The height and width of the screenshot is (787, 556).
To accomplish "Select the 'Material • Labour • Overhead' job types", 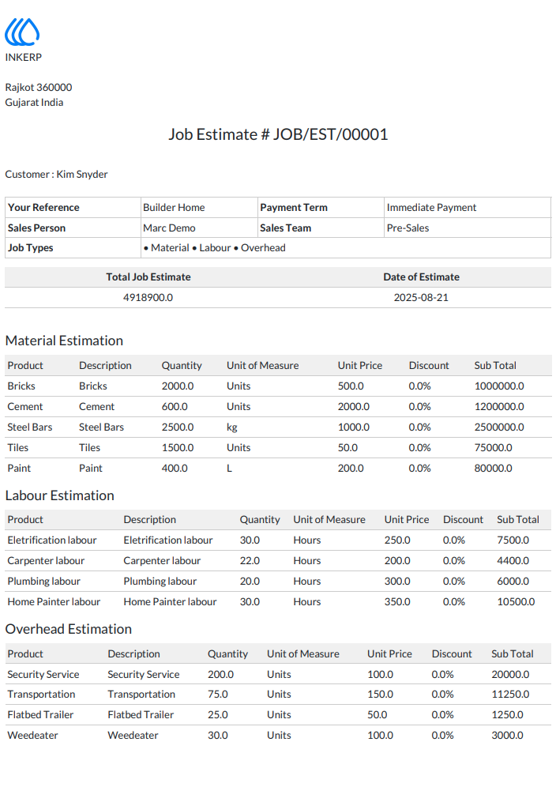I will (x=214, y=248).
